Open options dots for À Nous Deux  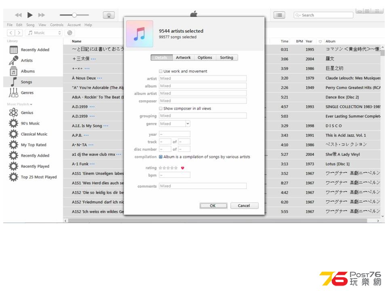[99, 78]
